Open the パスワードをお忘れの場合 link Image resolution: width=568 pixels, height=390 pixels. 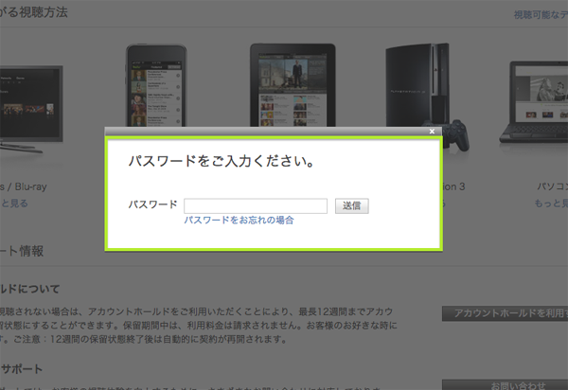[239, 220]
